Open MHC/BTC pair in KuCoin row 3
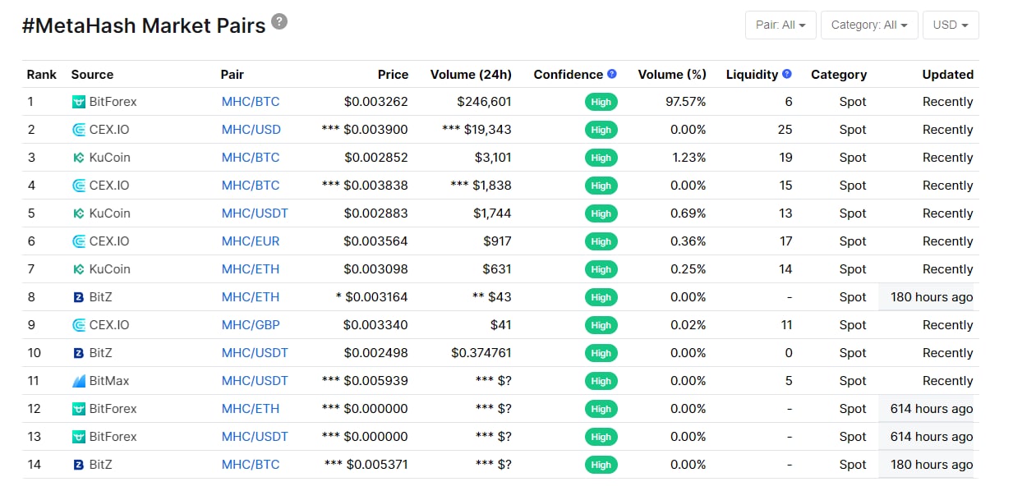Viewport: 1013px width, 500px height. (251, 158)
